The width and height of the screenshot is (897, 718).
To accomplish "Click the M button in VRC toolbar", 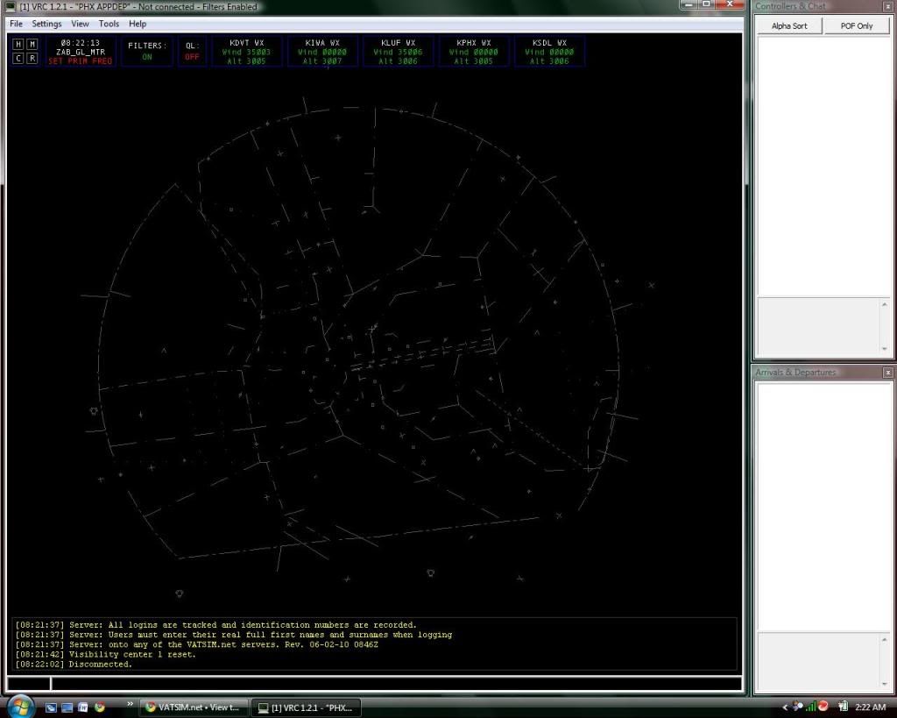I will click(32, 44).
